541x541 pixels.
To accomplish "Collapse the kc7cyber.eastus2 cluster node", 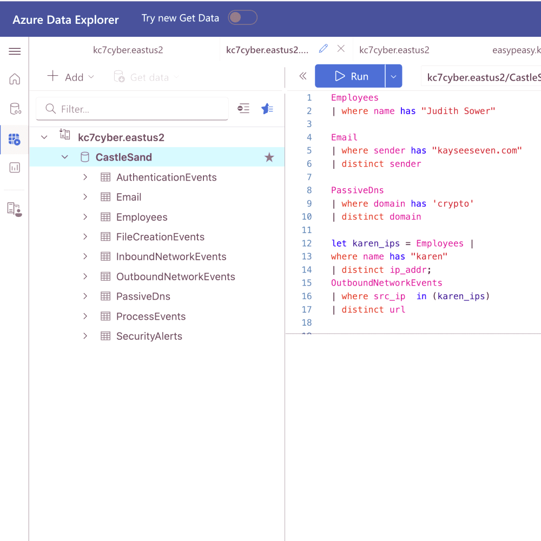I will click(44, 137).
